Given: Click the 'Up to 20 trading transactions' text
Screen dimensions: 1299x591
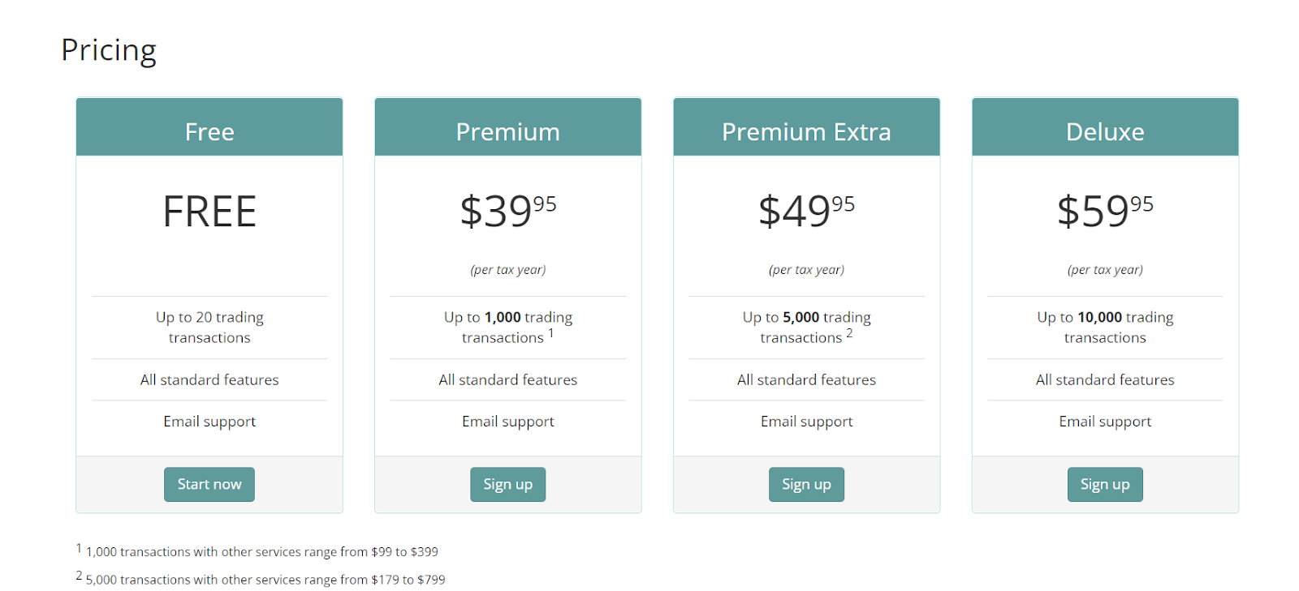Looking at the screenshot, I should (x=209, y=328).
